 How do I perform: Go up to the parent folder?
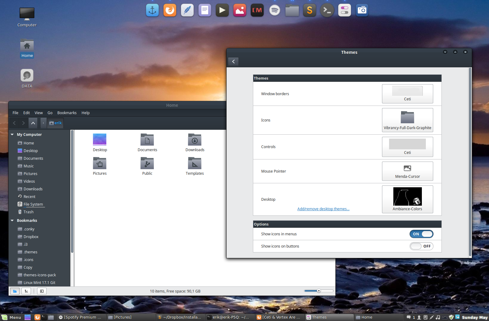pyautogui.click(x=33, y=123)
